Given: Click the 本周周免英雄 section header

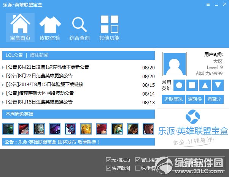Looking at the screenshot, I should [79, 114].
